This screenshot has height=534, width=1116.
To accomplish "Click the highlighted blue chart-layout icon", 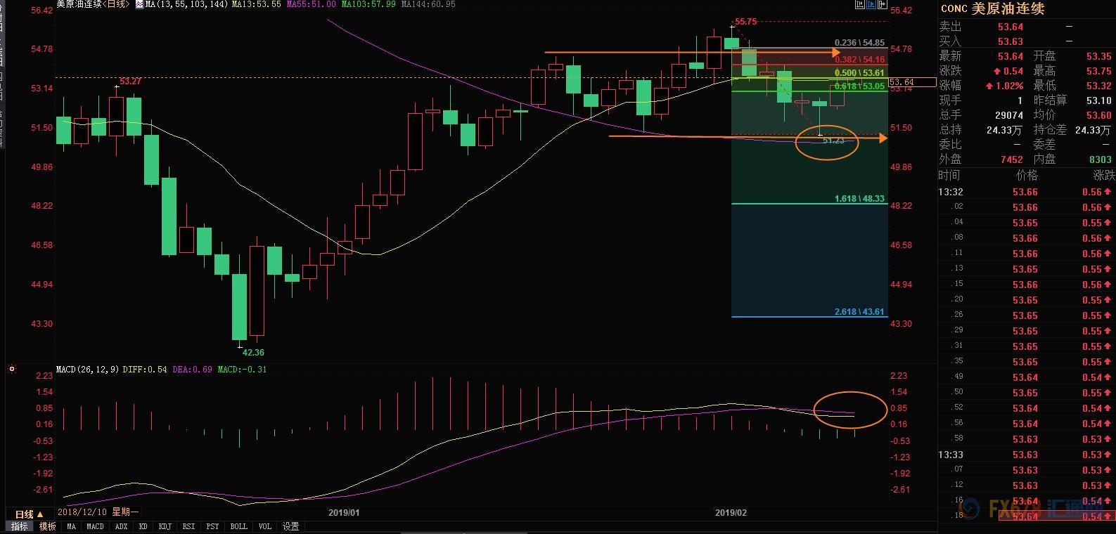I will pyautogui.click(x=871, y=4).
